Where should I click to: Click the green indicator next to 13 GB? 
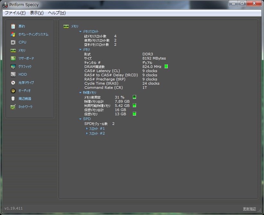point(134,114)
